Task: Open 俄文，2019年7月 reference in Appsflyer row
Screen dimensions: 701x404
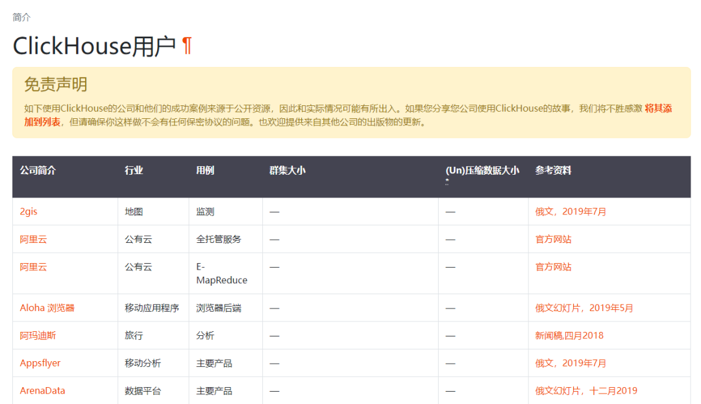Action: pyautogui.click(x=571, y=363)
